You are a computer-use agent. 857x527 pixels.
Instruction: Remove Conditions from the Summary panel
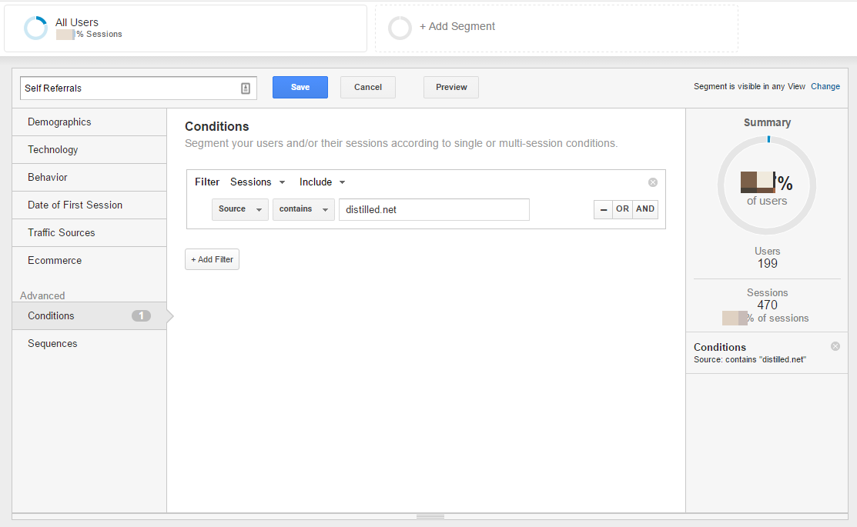(835, 346)
